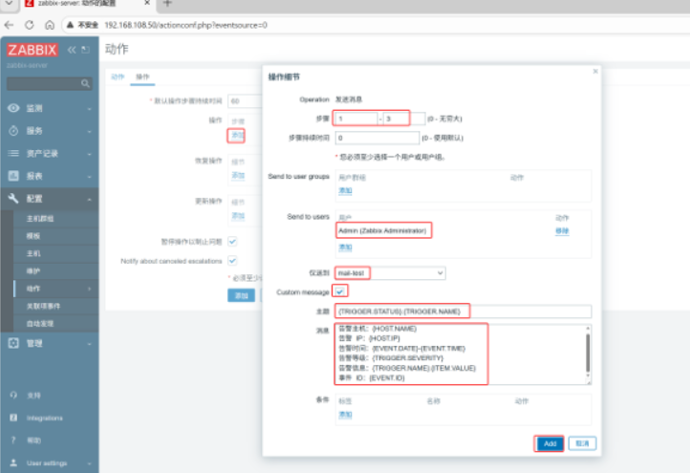This screenshot has height=473, width=690.
Task: Click the Integrations Z icon
Action: [x=13, y=418]
